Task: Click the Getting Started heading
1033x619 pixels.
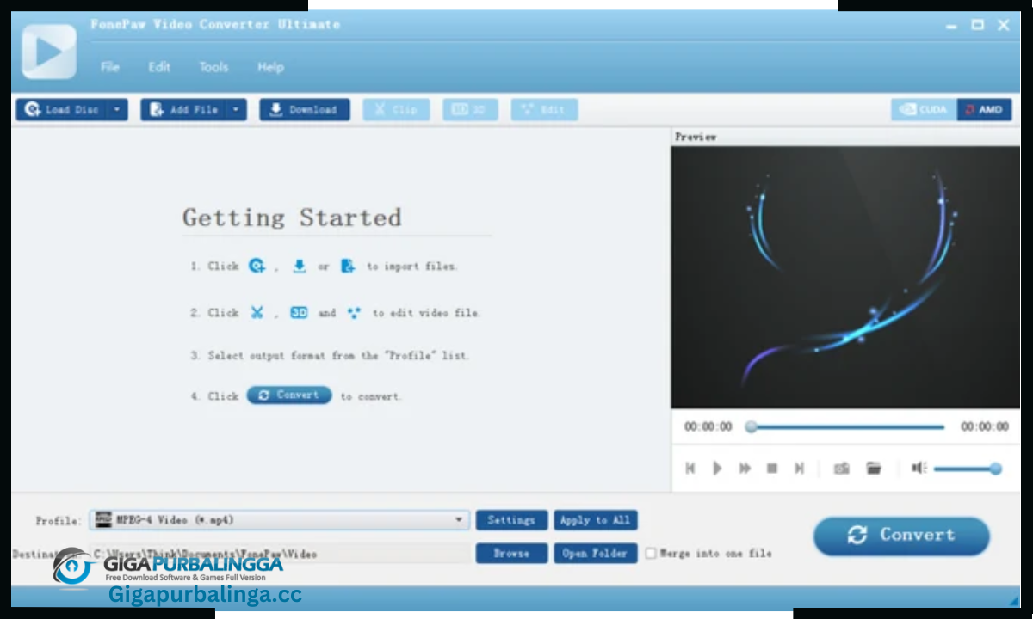Action: 292,218
